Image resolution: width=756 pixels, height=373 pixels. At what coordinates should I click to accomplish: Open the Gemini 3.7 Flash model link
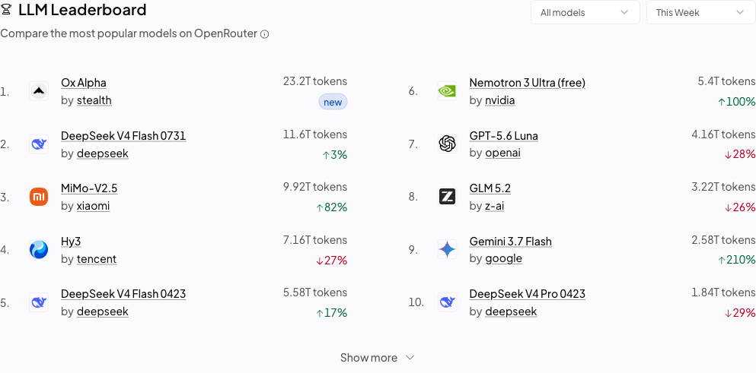[x=511, y=242]
